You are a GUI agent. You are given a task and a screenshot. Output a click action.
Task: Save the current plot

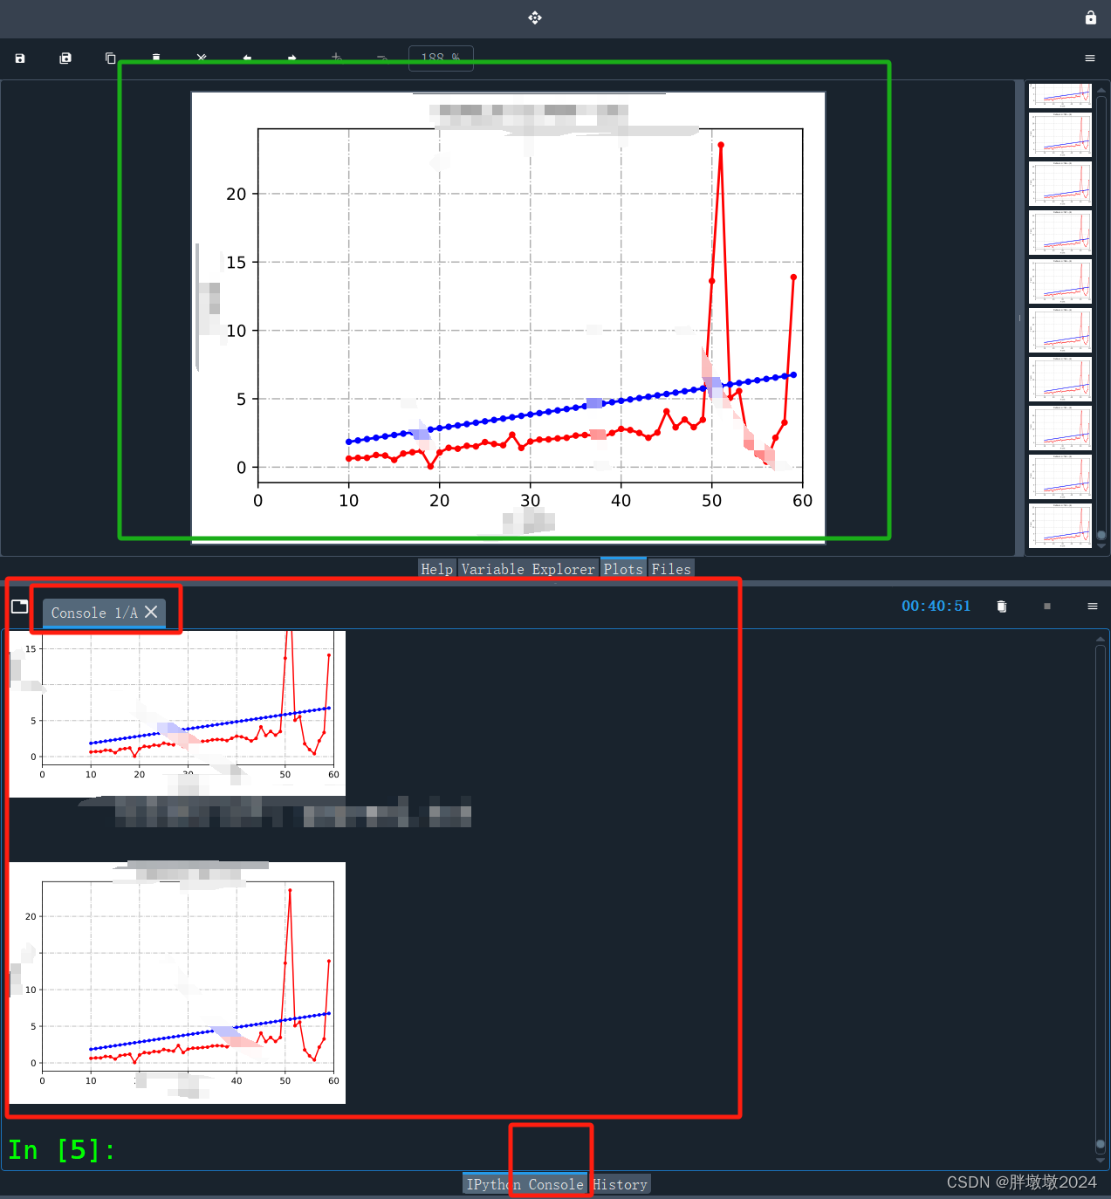(19, 58)
